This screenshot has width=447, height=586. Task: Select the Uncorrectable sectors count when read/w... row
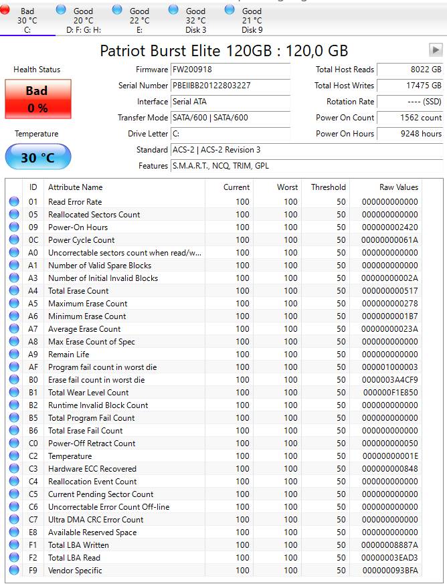coord(213,253)
